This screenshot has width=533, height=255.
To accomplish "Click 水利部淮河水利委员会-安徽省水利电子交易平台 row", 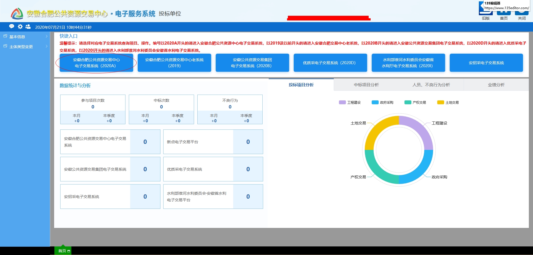I will point(213,197).
